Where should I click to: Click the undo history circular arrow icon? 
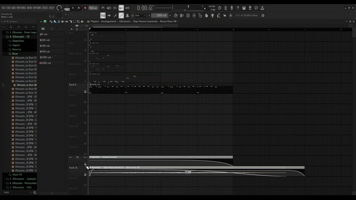(x=219, y=8)
